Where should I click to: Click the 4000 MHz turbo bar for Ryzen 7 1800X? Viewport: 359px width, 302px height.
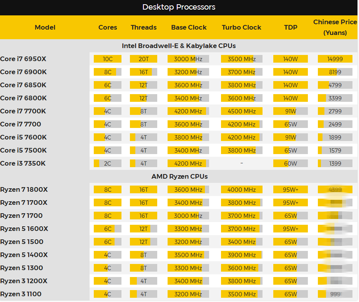(241, 189)
